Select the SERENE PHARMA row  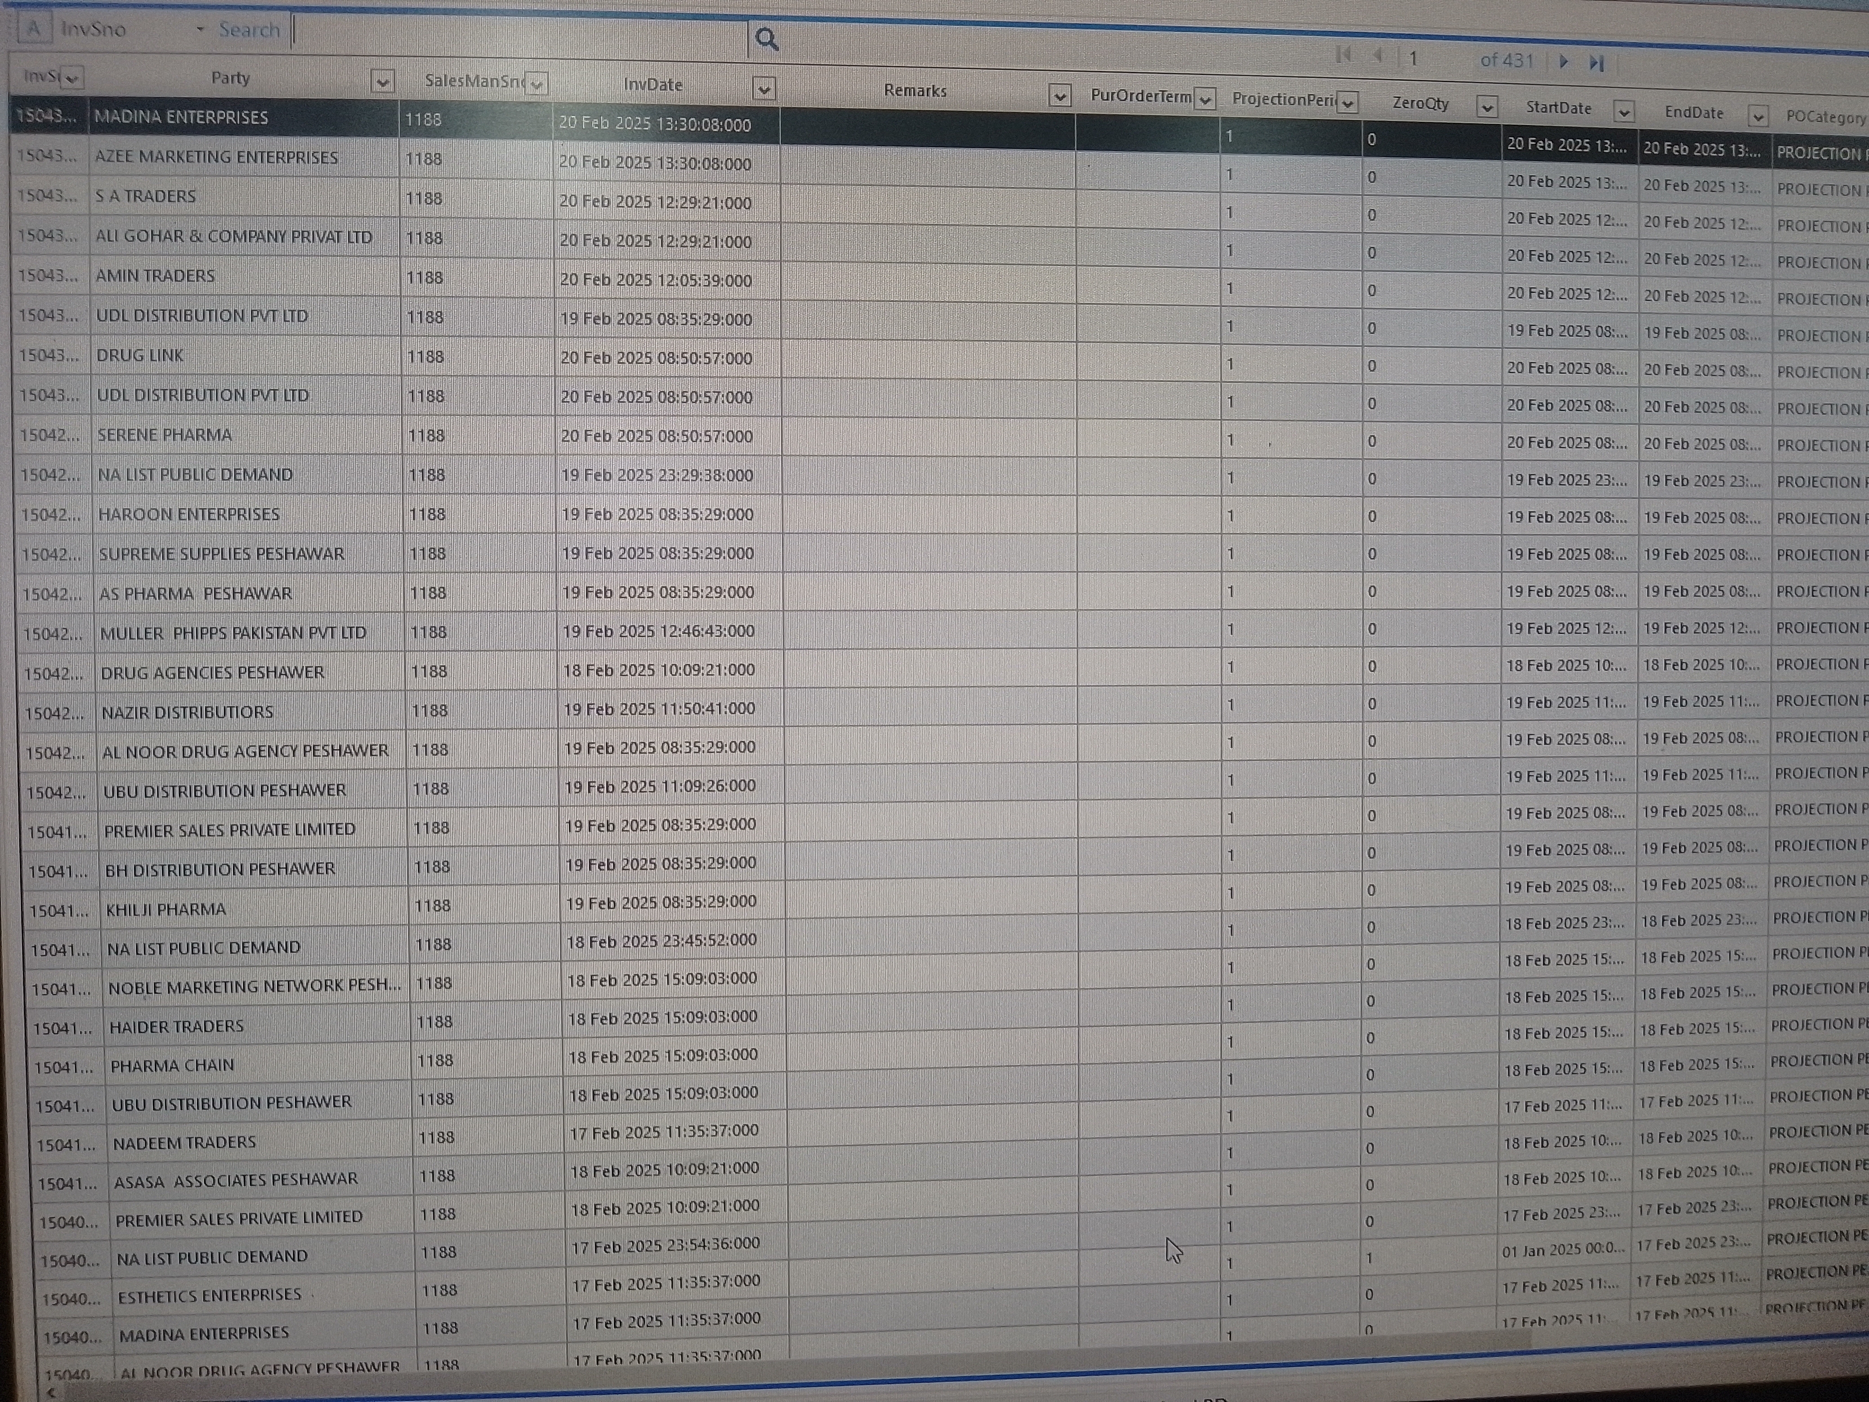[x=165, y=435]
